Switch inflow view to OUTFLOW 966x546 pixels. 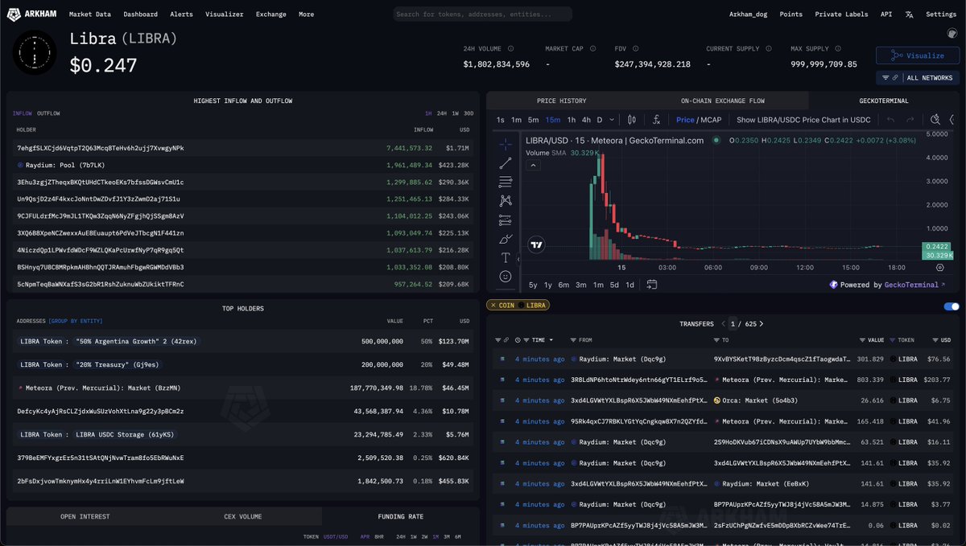tap(48, 113)
